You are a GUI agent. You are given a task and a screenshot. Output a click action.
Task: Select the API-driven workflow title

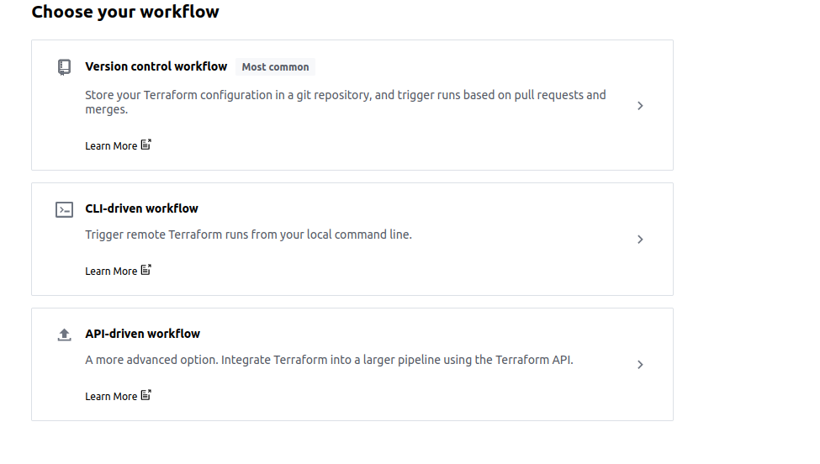(143, 334)
